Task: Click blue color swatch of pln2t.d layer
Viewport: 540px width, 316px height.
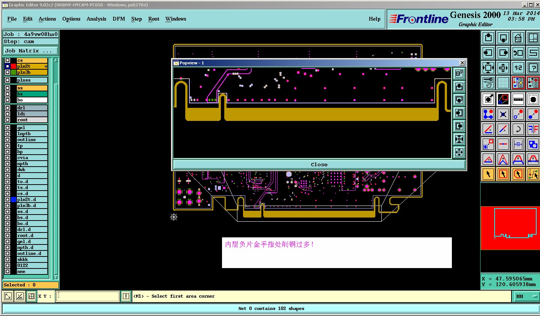Action: tap(14, 200)
